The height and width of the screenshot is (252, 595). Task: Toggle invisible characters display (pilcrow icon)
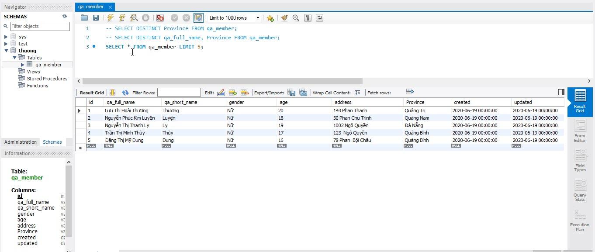tap(308, 18)
